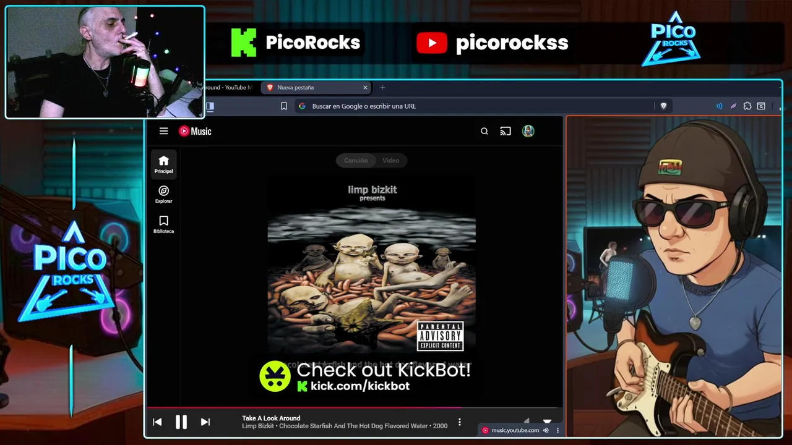The image size is (792, 445).
Task: Mute the music.youtube.com media popup
Action: point(546,430)
